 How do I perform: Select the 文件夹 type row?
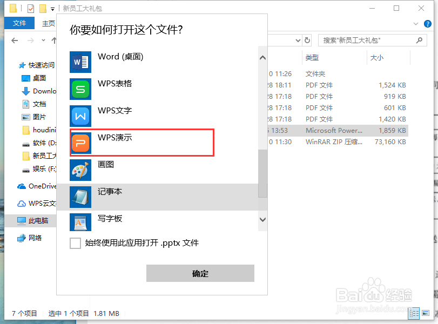point(338,74)
